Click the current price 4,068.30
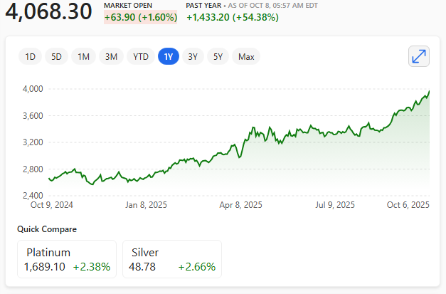446x294 pixels. pyautogui.click(x=48, y=12)
